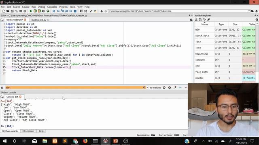Import data into the Variable explorer
The width and height of the screenshot is (259, 145).
196,19
